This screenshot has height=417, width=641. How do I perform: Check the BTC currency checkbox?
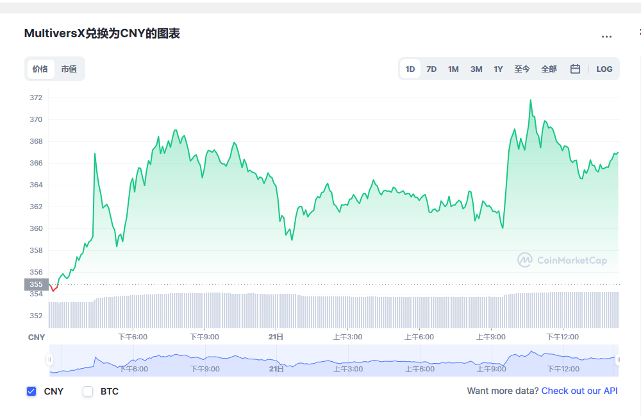click(x=88, y=391)
